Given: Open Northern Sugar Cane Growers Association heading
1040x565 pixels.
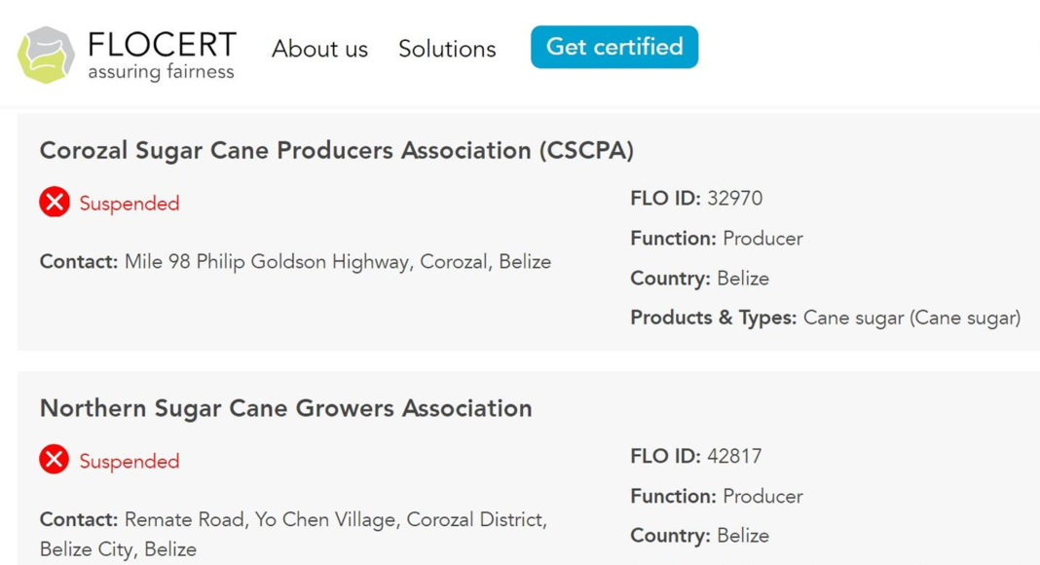Looking at the screenshot, I should [286, 408].
